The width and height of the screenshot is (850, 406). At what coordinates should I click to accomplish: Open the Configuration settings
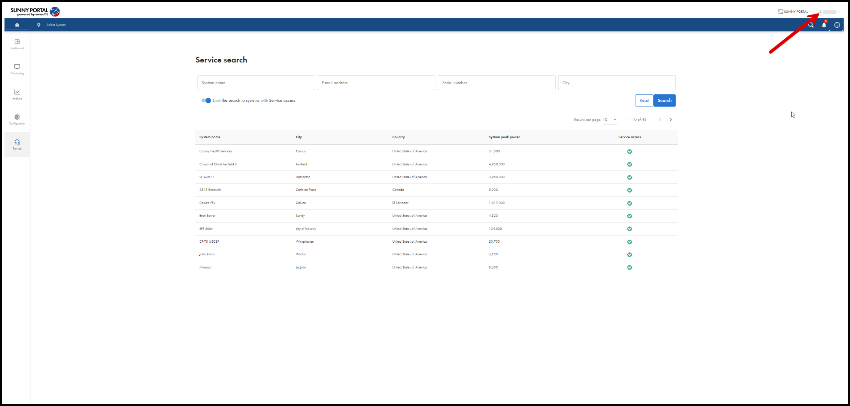pos(17,119)
